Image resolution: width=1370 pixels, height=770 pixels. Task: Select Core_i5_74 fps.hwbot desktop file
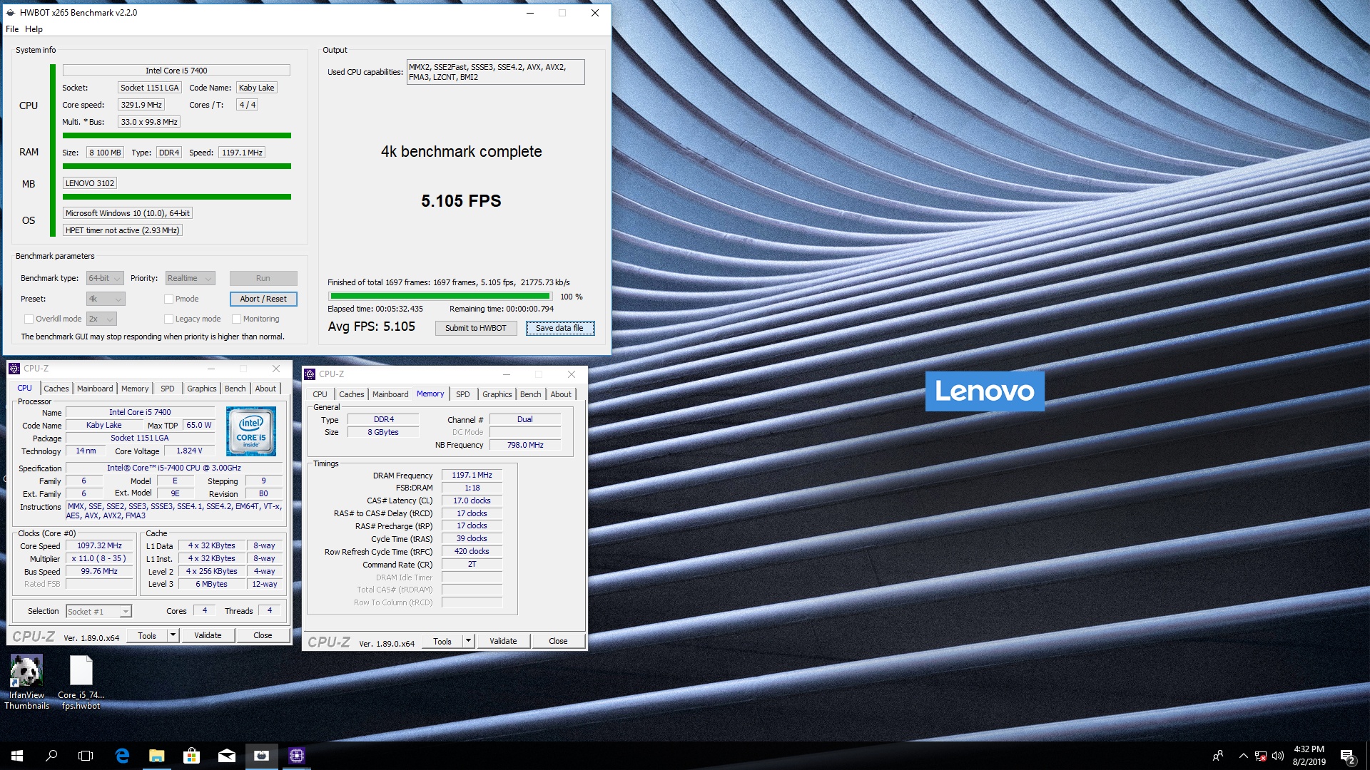pyautogui.click(x=81, y=682)
